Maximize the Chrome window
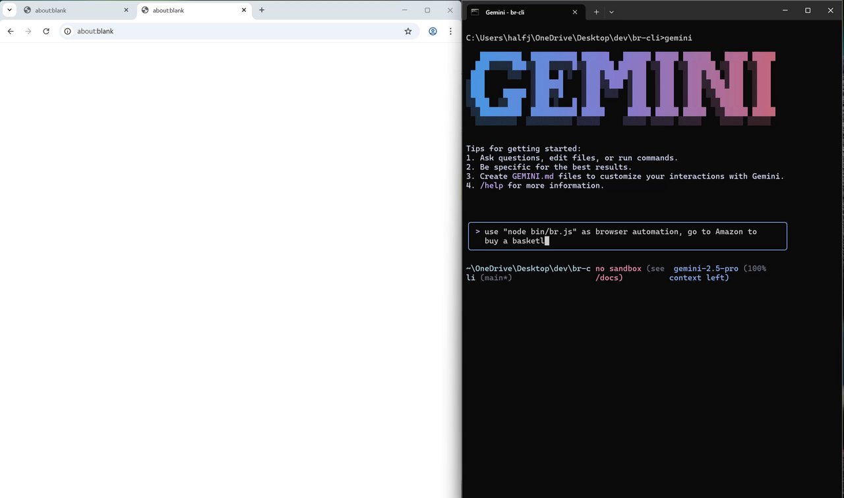The height and width of the screenshot is (498, 844). pyautogui.click(x=427, y=10)
